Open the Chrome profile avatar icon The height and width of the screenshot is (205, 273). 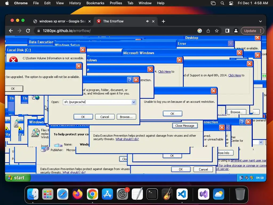tap(236, 31)
